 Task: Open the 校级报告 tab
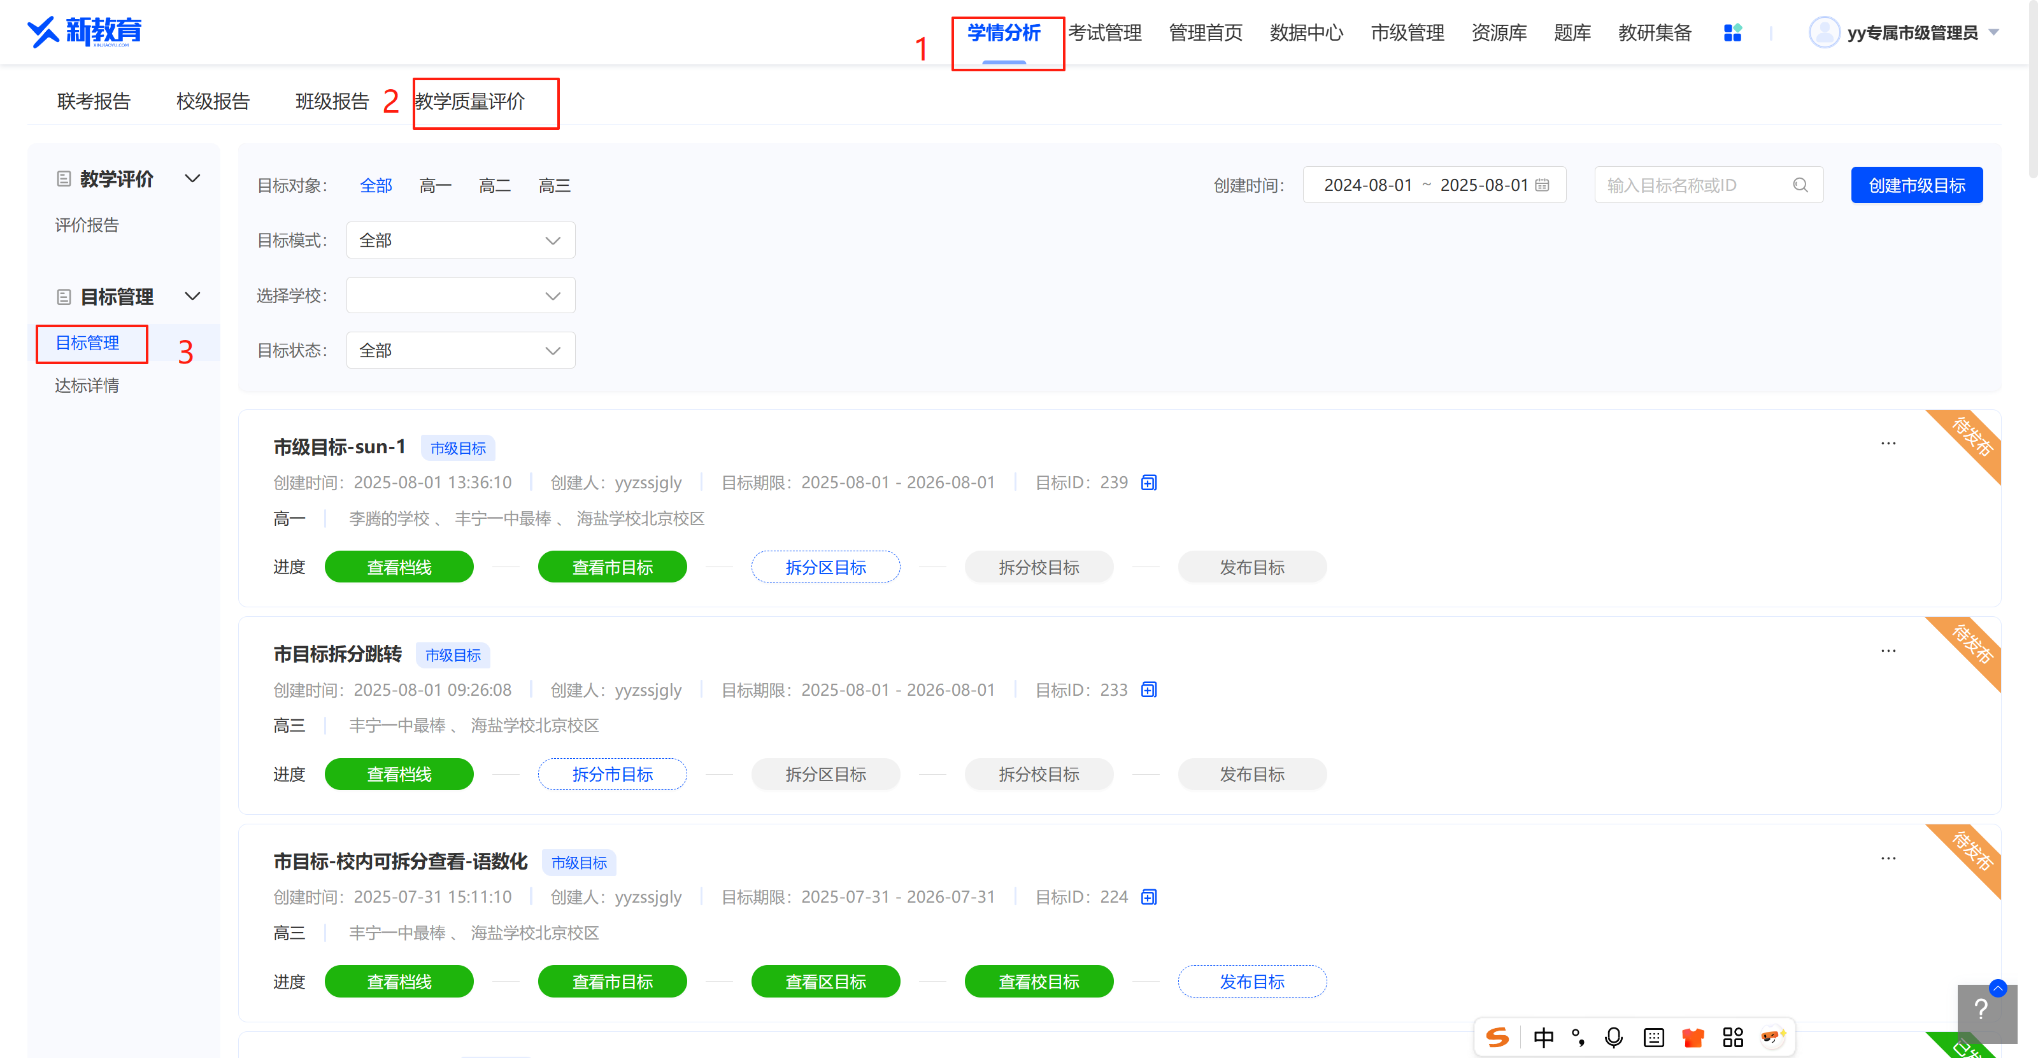coord(213,101)
